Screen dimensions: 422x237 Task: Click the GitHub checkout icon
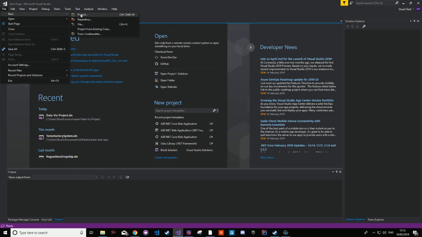157,64
